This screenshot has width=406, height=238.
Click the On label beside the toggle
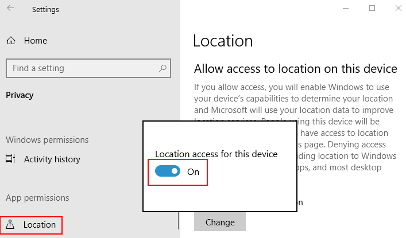tap(193, 172)
